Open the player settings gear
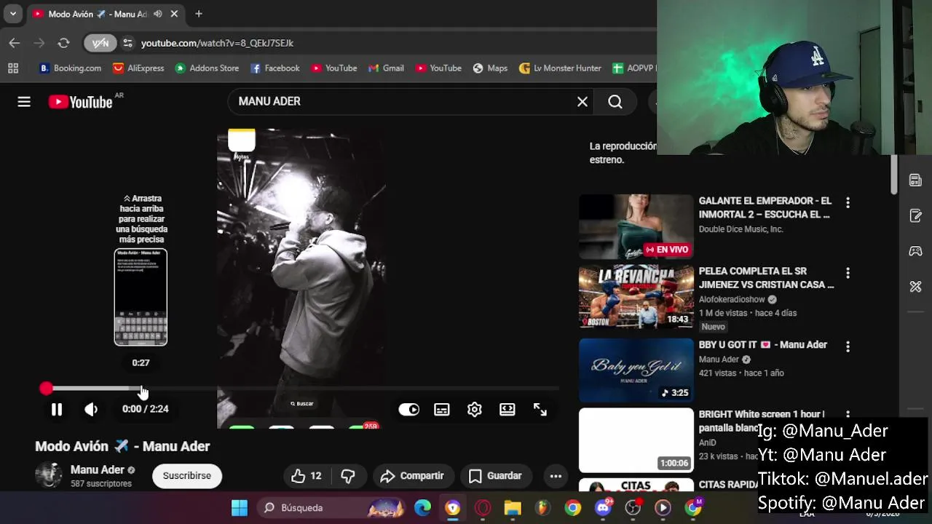 point(475,410)
